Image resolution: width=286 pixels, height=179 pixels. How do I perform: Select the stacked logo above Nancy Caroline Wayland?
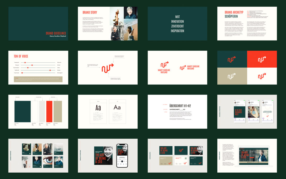point(164,64)
